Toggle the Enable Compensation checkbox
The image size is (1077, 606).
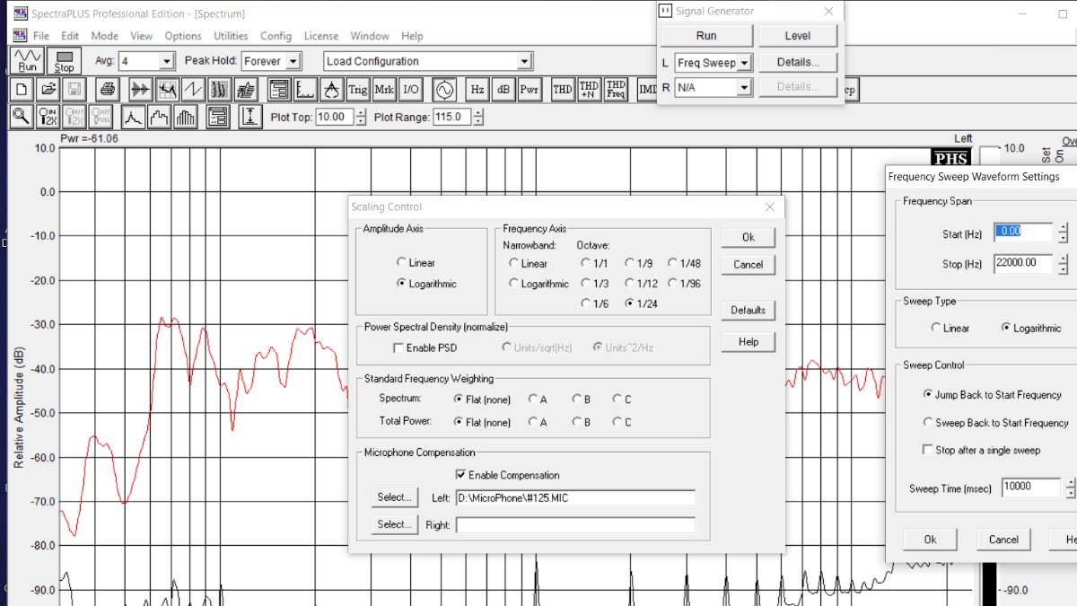click(x=461, y=475)
